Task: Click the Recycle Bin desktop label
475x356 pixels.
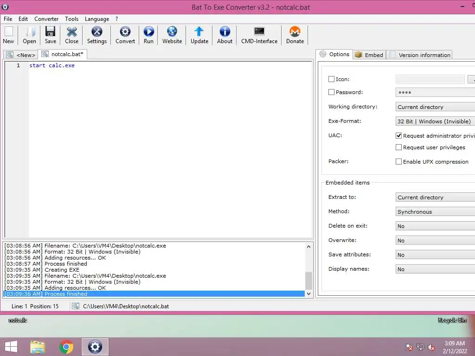Action: [452, 320]
